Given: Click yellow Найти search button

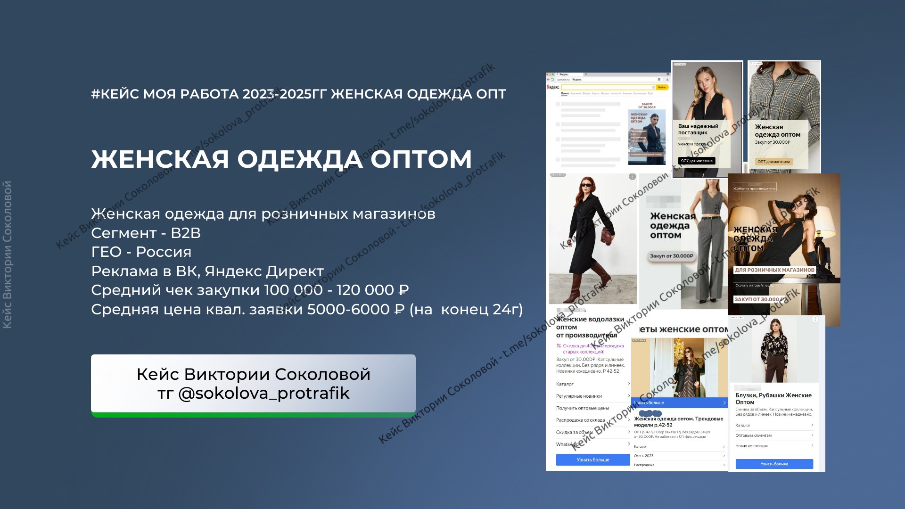Looking at the screenshot, I should tap(662, 87).
